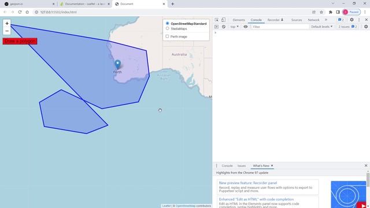The width and height of the screenshot is (370, 208).
Task: Reload the current page
Action: point(20,12)
